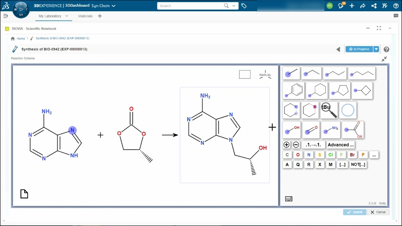Click the plus sign after the product
This screenshot has width=402, height=226.
(x=272, y=127)
